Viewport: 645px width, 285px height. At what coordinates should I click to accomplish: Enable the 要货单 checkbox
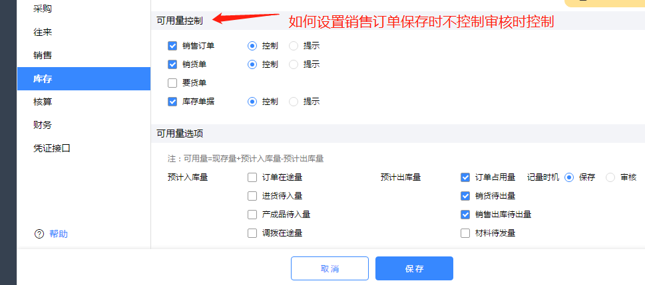tap(172, 83)
